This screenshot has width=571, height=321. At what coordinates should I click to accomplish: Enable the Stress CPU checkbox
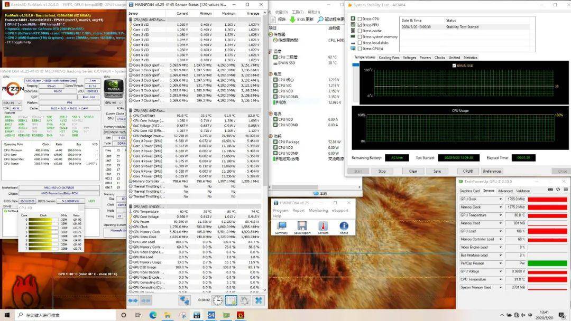tap(360, 19)
